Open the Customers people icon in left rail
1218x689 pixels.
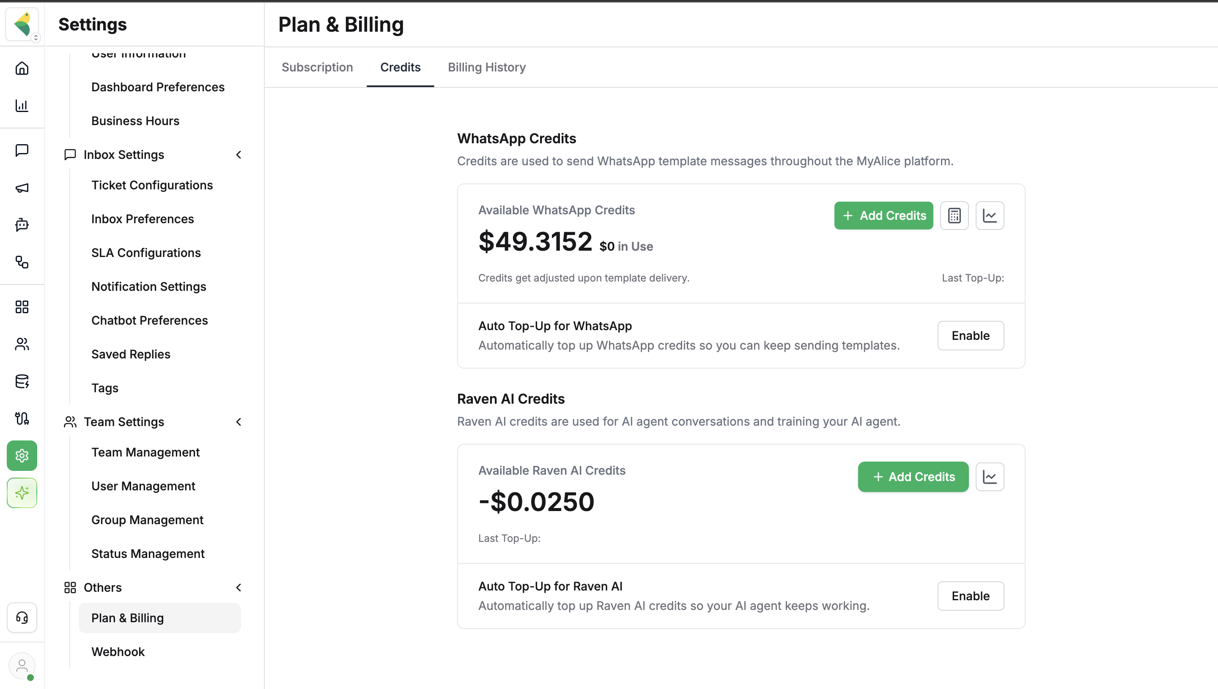tap(22, 344)
